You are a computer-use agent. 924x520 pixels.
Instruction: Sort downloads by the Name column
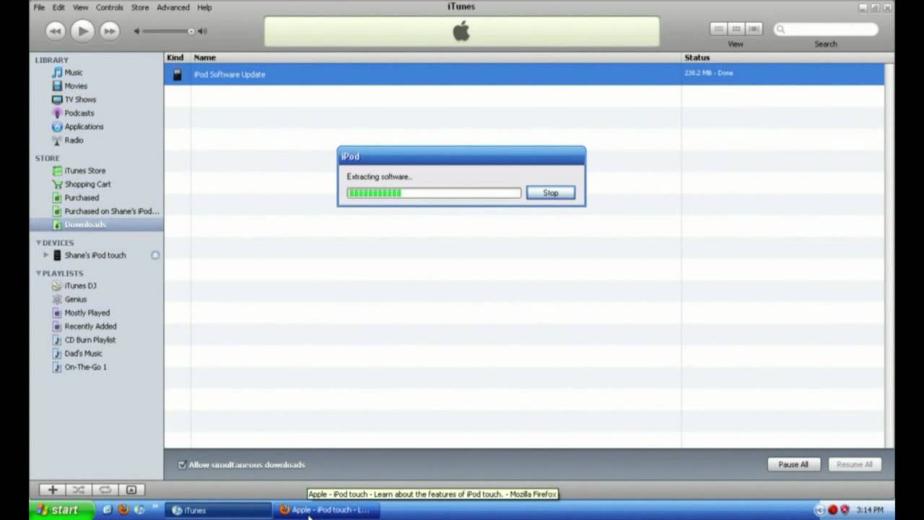(x=436, y=58)
